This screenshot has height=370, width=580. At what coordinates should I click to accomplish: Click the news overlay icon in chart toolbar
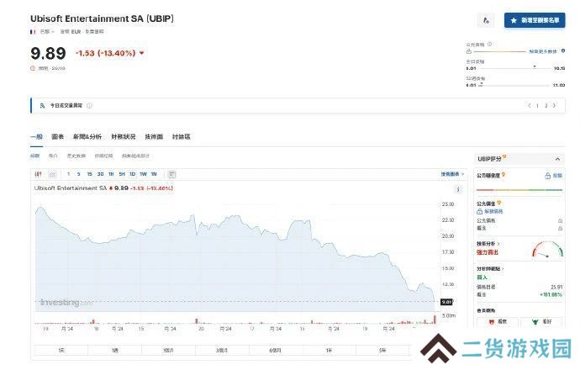click(x=171, y=174)
